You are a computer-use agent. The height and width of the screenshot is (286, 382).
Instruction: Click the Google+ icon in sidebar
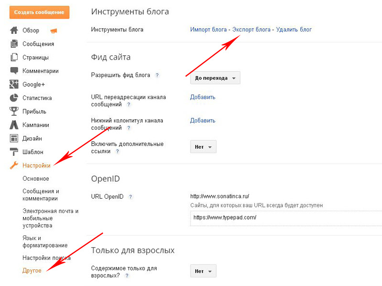14,84
